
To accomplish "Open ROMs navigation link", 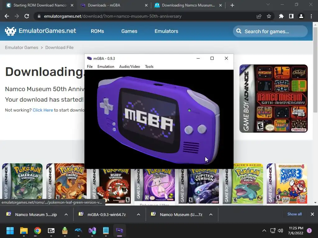I will [97, 31].
